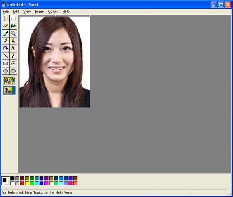Viewport: 233px width, 197px height.
Task: Select the rectangular Select tool
Action: [13, 19]
